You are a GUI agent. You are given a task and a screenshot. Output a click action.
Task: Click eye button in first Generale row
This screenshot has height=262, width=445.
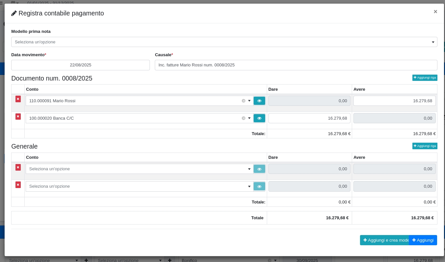[x=259, y=169]
